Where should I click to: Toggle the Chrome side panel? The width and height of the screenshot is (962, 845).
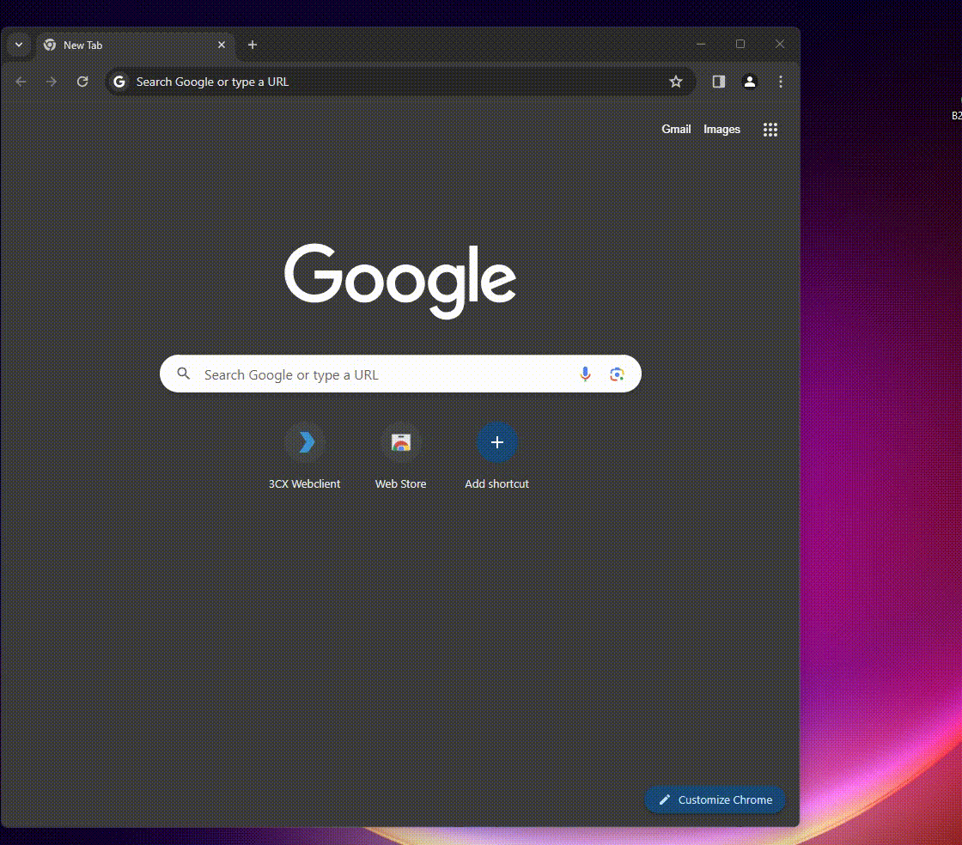(x=718, y=82)
